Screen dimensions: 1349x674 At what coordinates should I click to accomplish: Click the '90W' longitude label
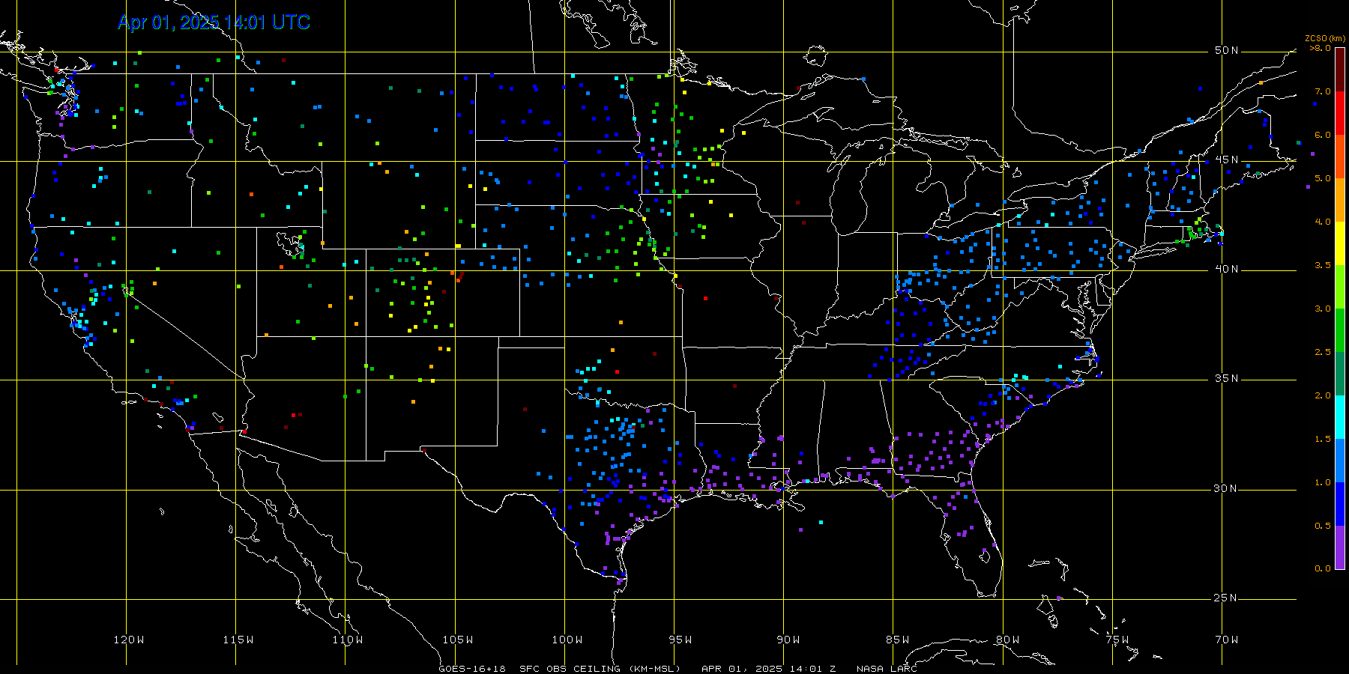788,640
